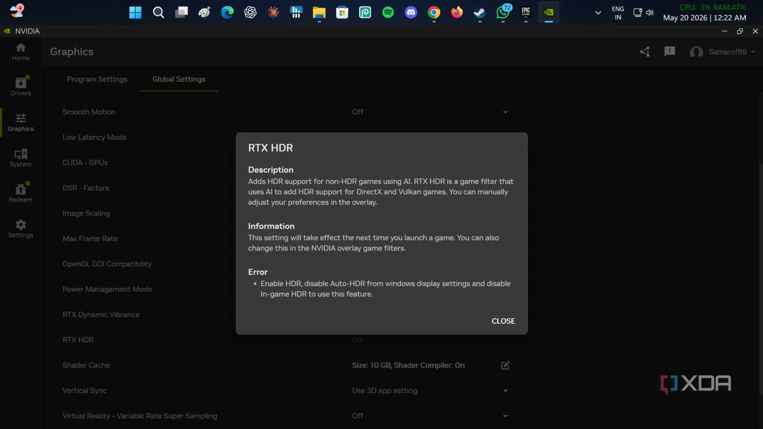This screenshot has height=429, width=763.
Task: Select the Global Settings tab
Action: [x=179, y=79]
